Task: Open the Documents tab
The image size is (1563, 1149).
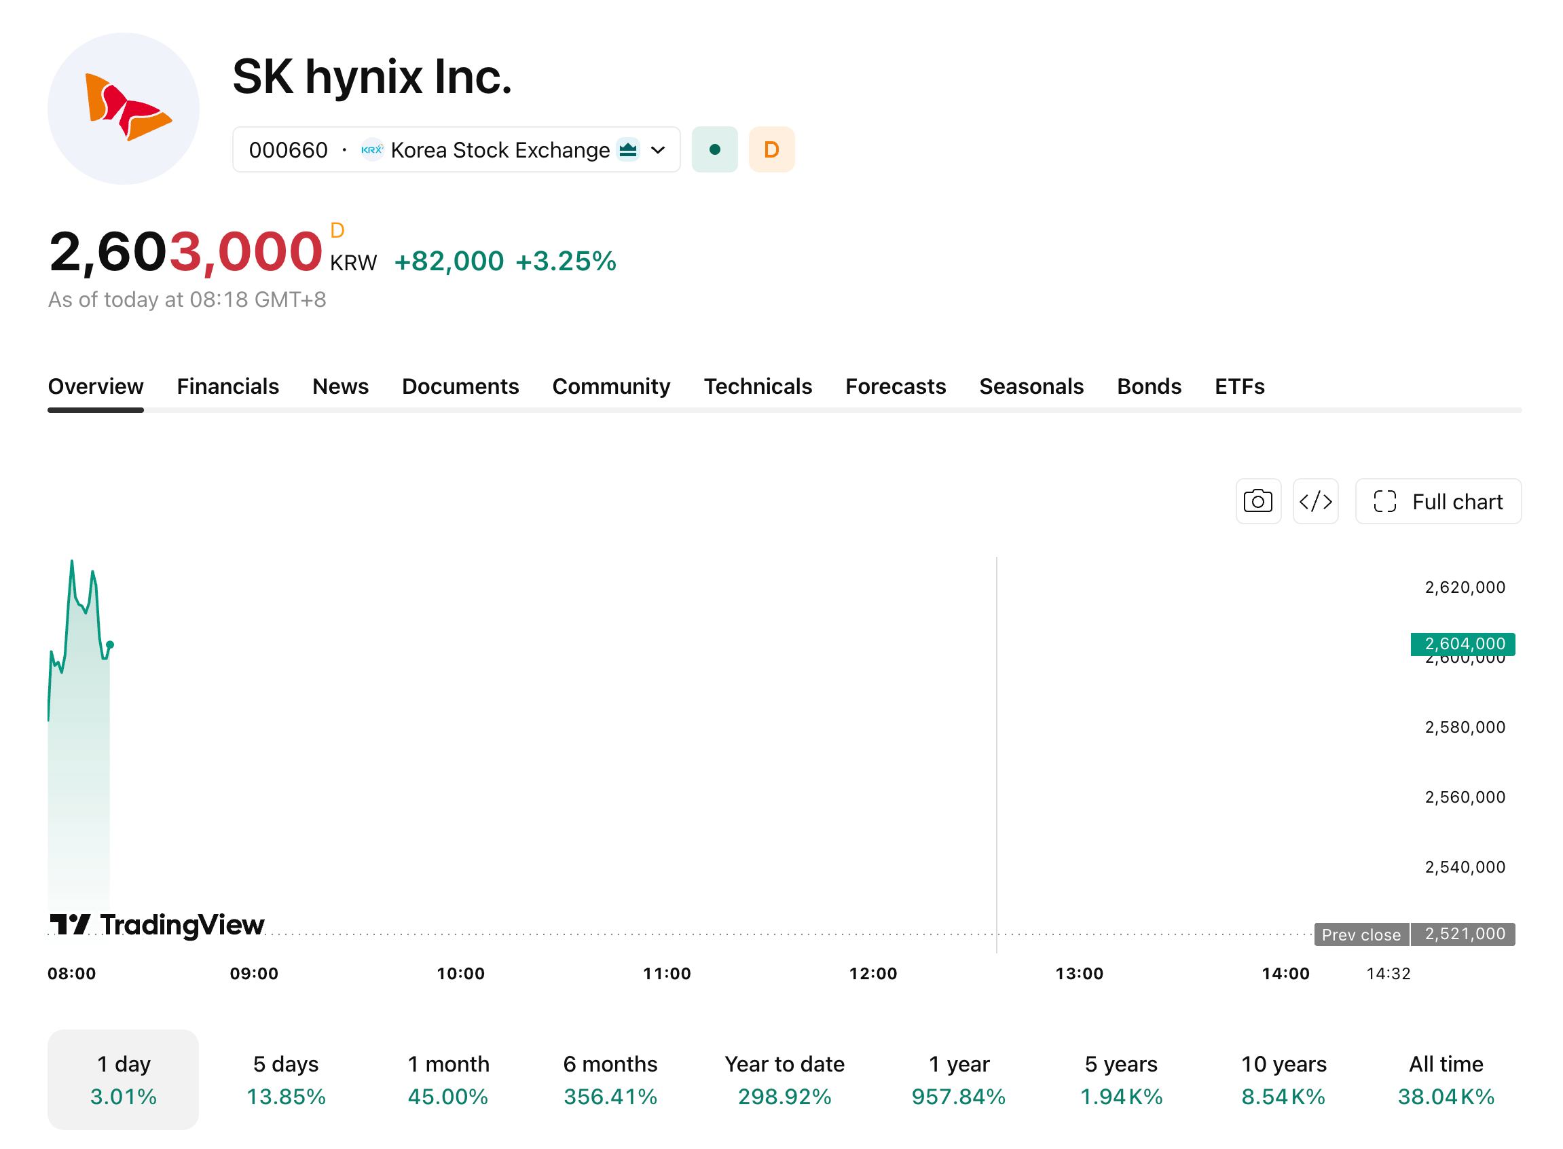Action: pyautogui.click(x=460, y=386)
